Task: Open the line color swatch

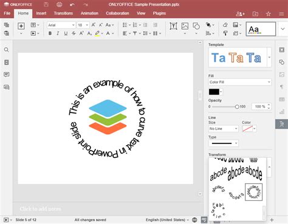Action: tap(249, 129)
